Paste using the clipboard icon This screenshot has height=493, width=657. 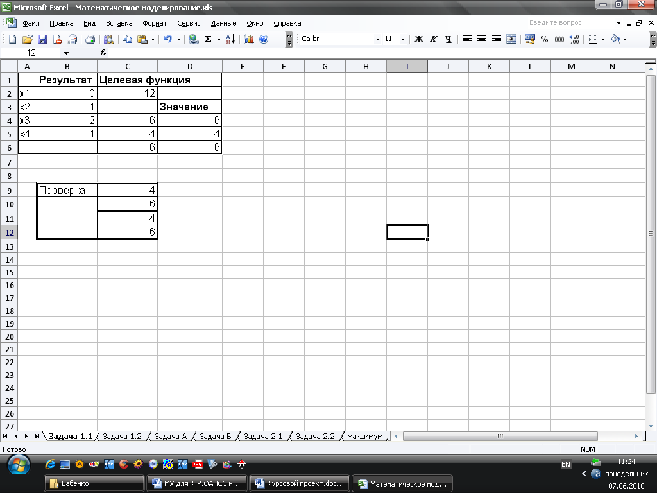click(142, 39)
